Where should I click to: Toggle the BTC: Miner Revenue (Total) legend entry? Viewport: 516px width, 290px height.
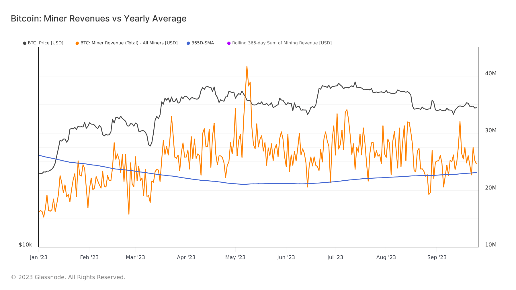[126, 43]
